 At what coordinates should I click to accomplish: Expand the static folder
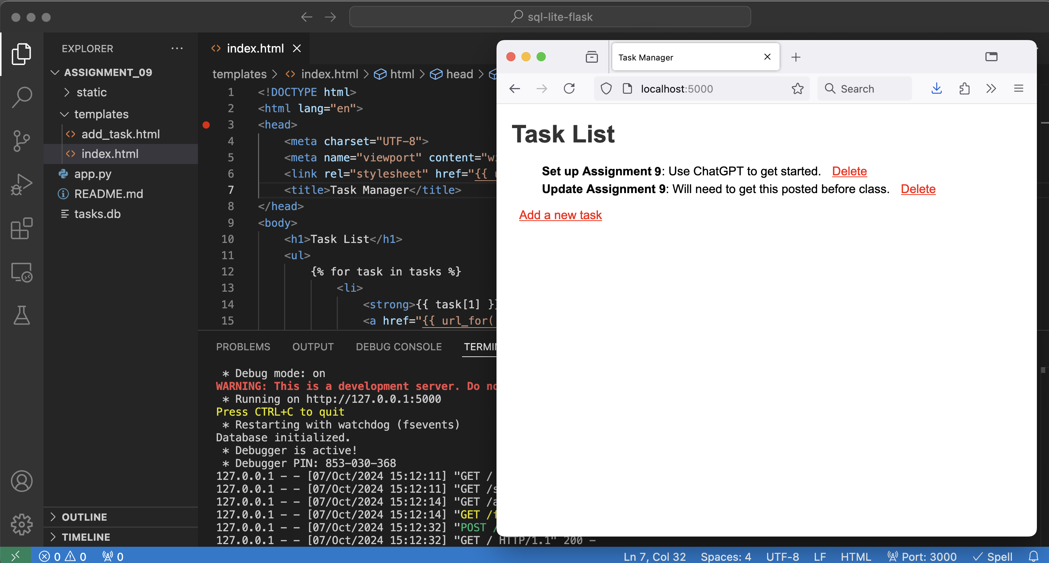91,92
